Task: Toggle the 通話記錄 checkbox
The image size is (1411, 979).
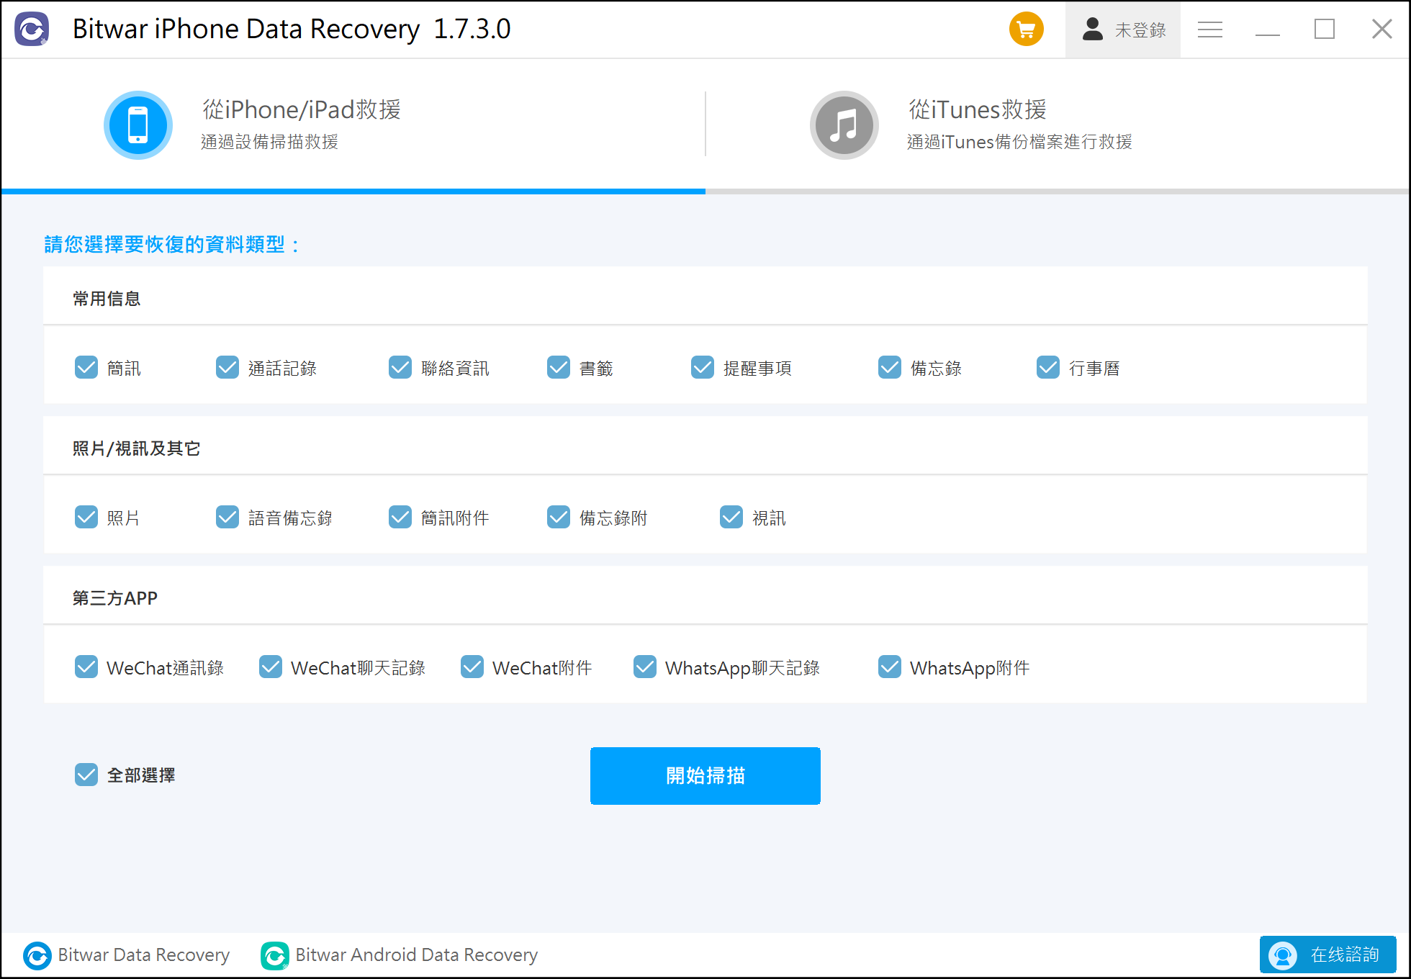Action: coord(227,367)
